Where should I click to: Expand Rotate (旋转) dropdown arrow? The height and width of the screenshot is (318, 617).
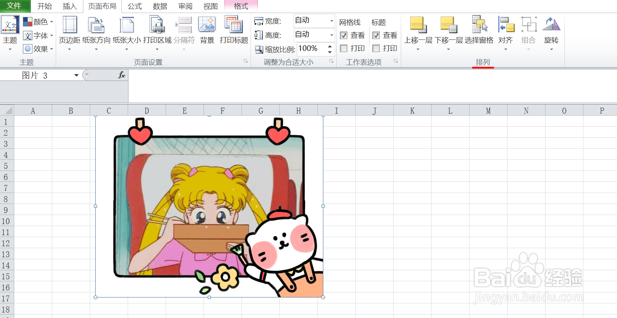[x=551, y=50]
